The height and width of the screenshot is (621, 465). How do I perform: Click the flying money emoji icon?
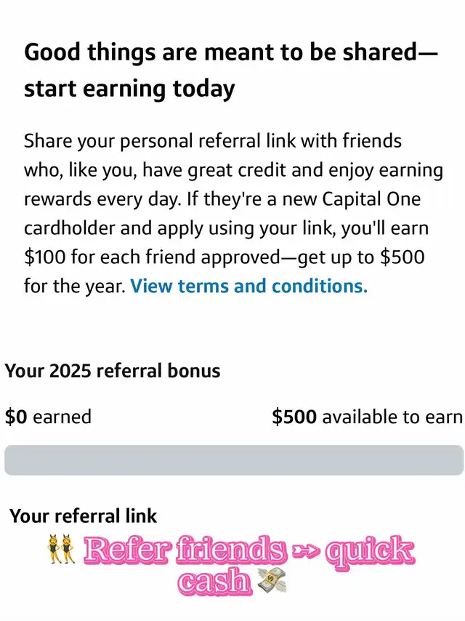tap(272, 581)
